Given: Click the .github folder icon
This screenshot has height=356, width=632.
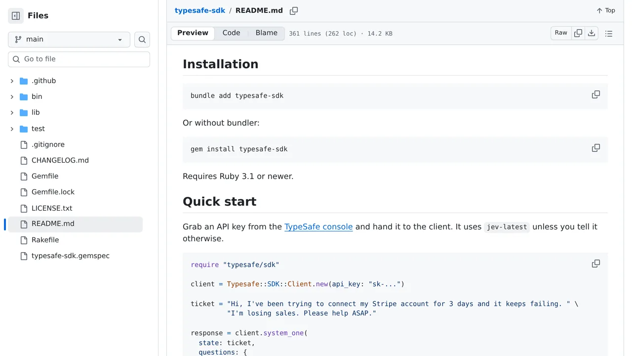Looking at the screenshot, I should pos(24,81).
